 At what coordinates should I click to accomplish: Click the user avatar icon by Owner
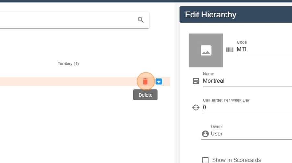tap(205, 134)
